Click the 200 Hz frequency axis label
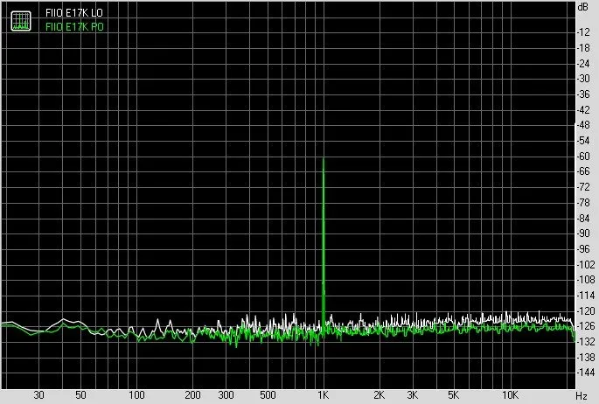 192,395
